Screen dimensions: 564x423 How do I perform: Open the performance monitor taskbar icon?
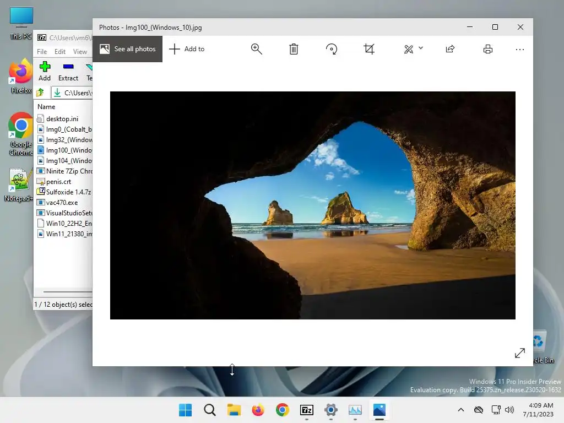click(x=355, y=410)
